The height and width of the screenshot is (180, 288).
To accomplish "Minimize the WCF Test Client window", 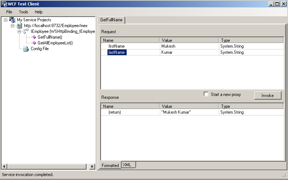I will click(x=271, y=4).
